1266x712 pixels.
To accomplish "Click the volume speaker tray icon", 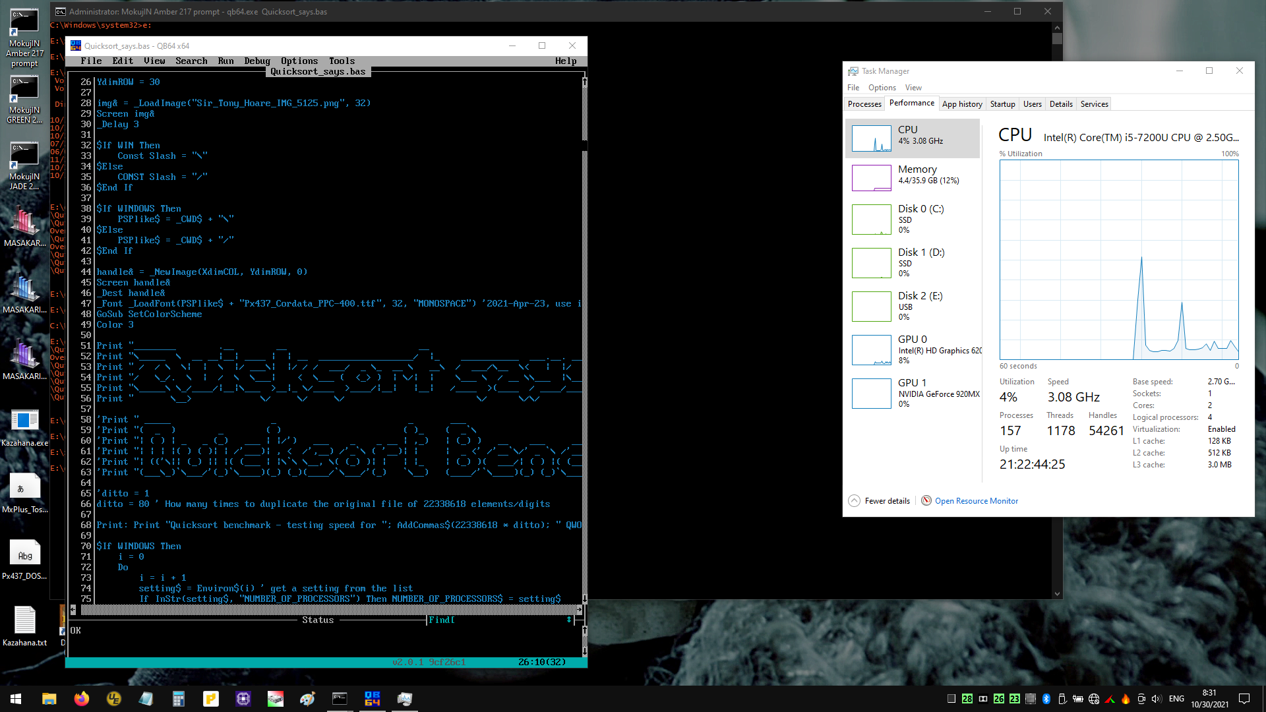I will click(1157, 699).
